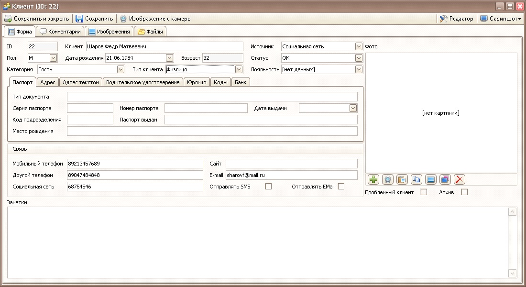Switch to the Форма tab
The image size is (526, 287).
(20, 32)
